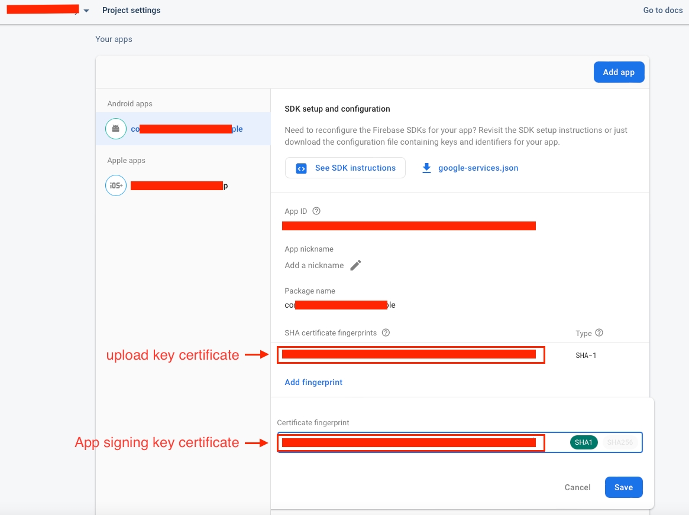Screen dimensions: 689x515
Task: Click the Add fingerprint link
Action: click(313, 382)
